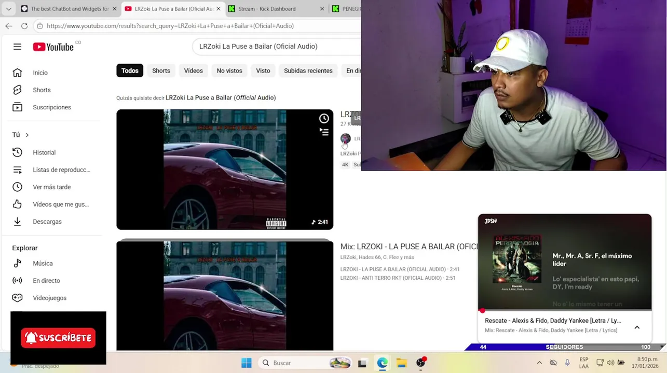Select the Subidas recientes filter chip
Image resolution: width=667 pixels, height=373 pixels.
(308, 70)
